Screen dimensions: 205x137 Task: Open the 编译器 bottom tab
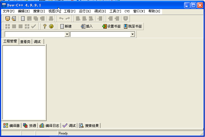click(x=11, y=125)
